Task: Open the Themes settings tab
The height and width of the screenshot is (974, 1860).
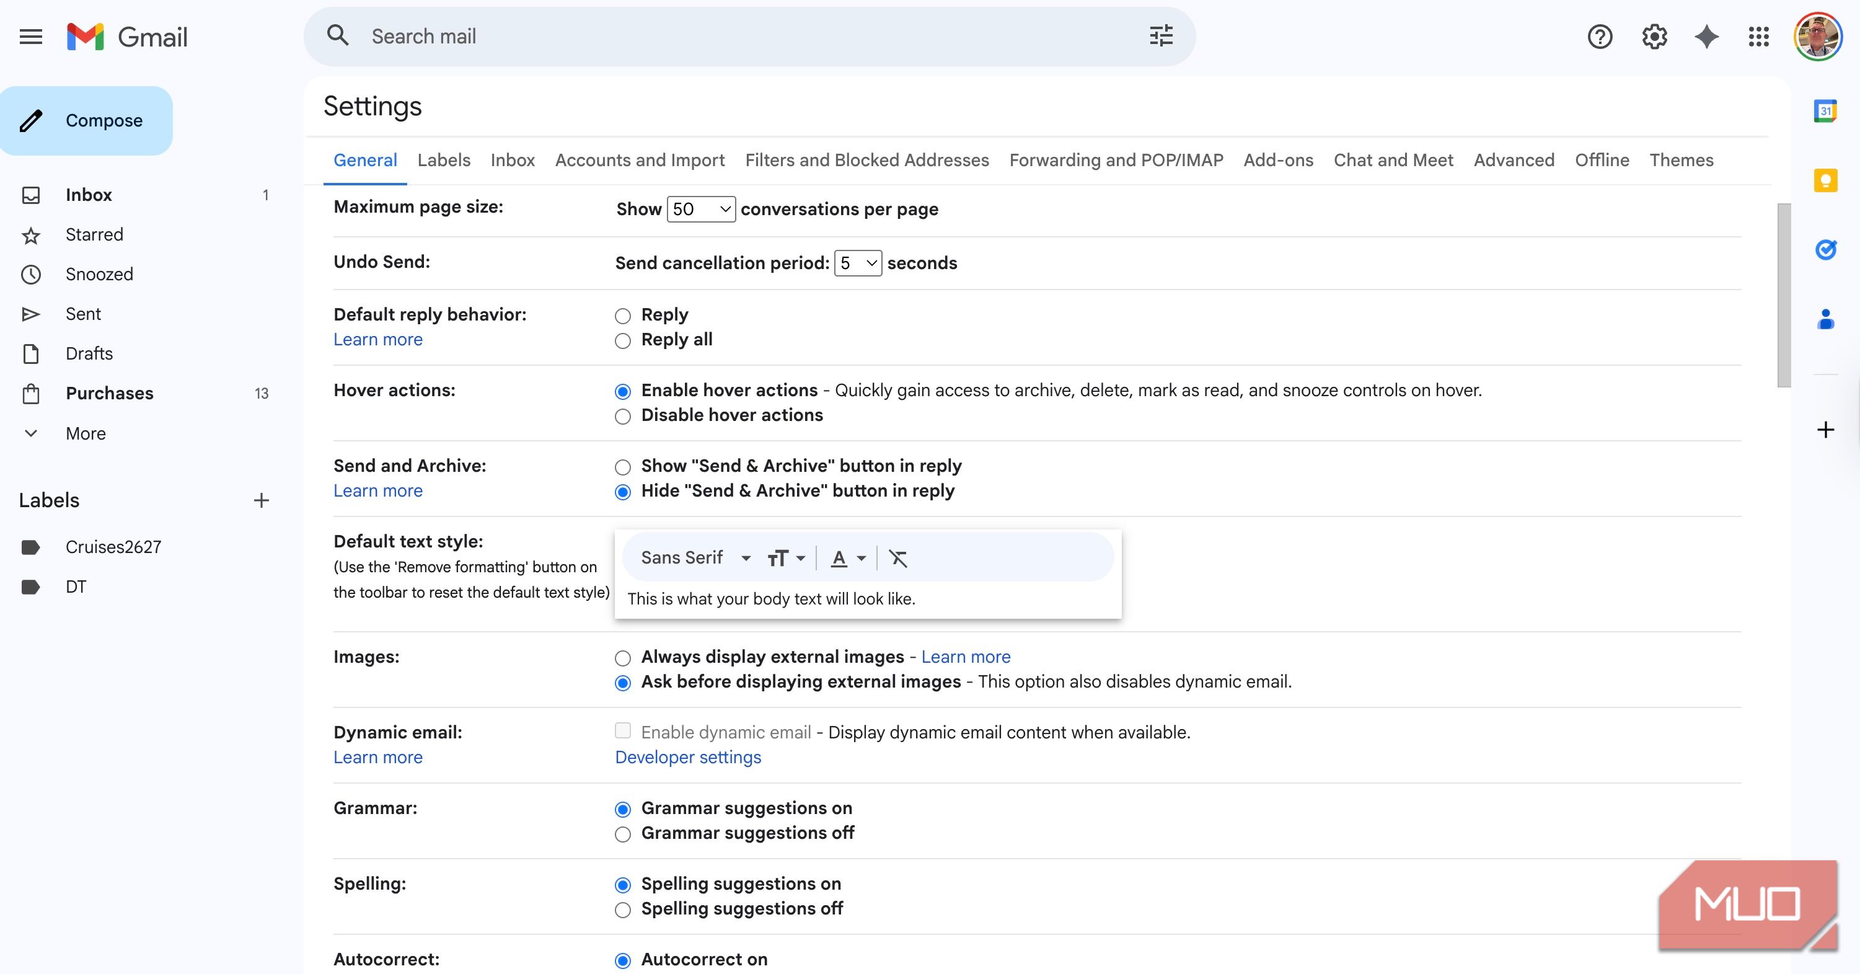Action: (x=1681, y=161)
